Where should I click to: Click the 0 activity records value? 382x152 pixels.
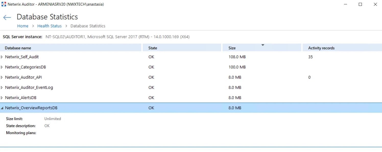click(x=309, y=77)
